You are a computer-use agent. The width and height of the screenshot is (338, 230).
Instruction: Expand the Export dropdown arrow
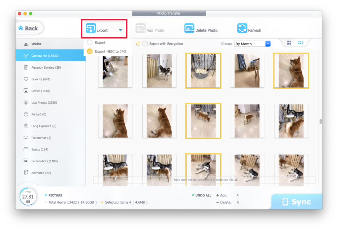point(120,30)
